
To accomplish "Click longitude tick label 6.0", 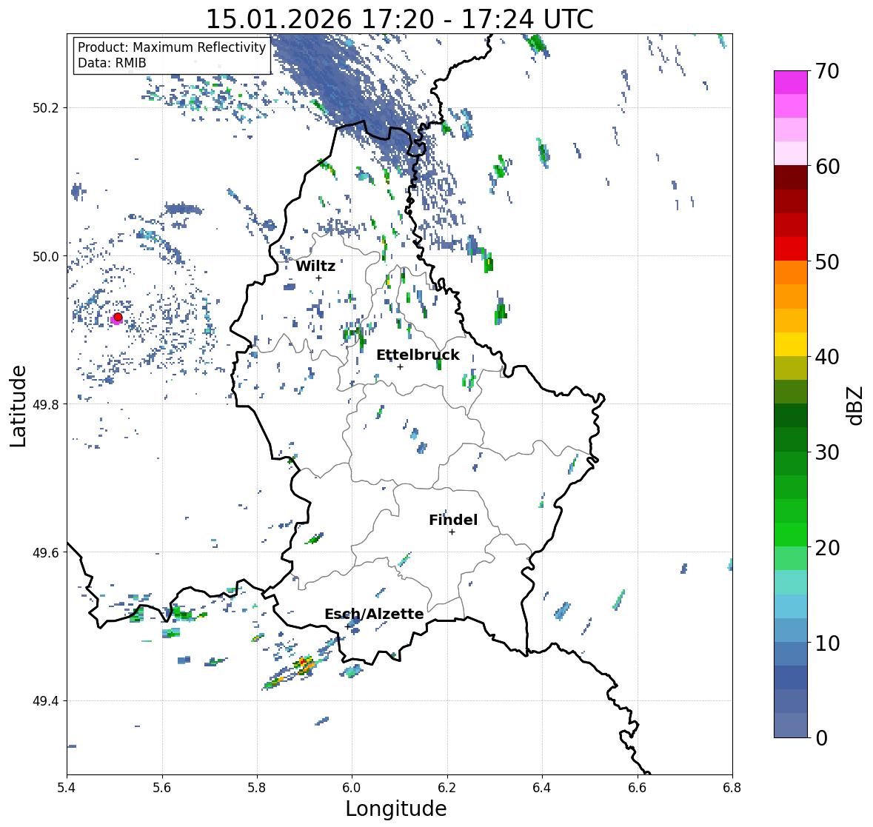I will (x=352, y=788).
